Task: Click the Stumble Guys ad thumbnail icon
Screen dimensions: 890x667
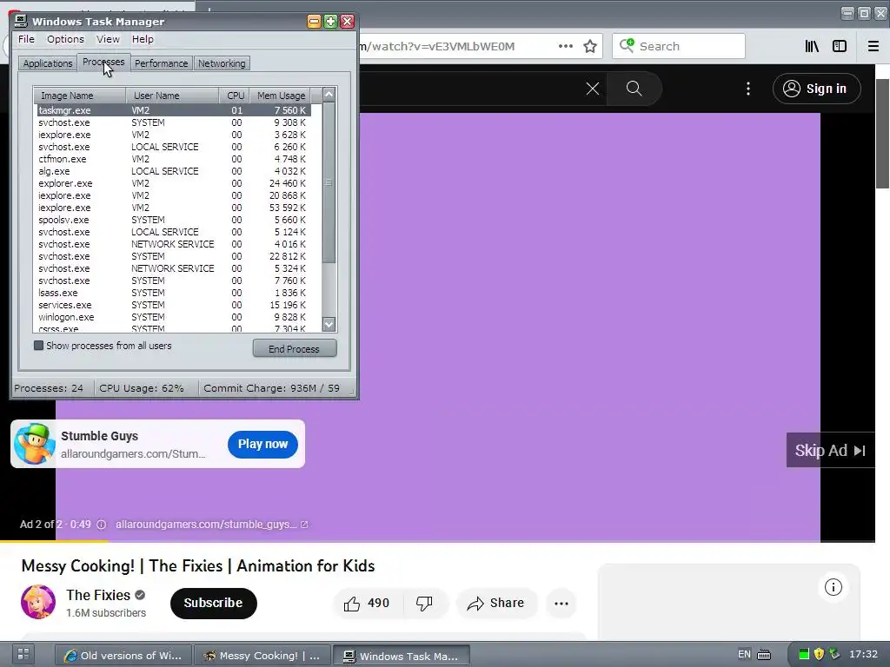Action: [x=35, y=444]
